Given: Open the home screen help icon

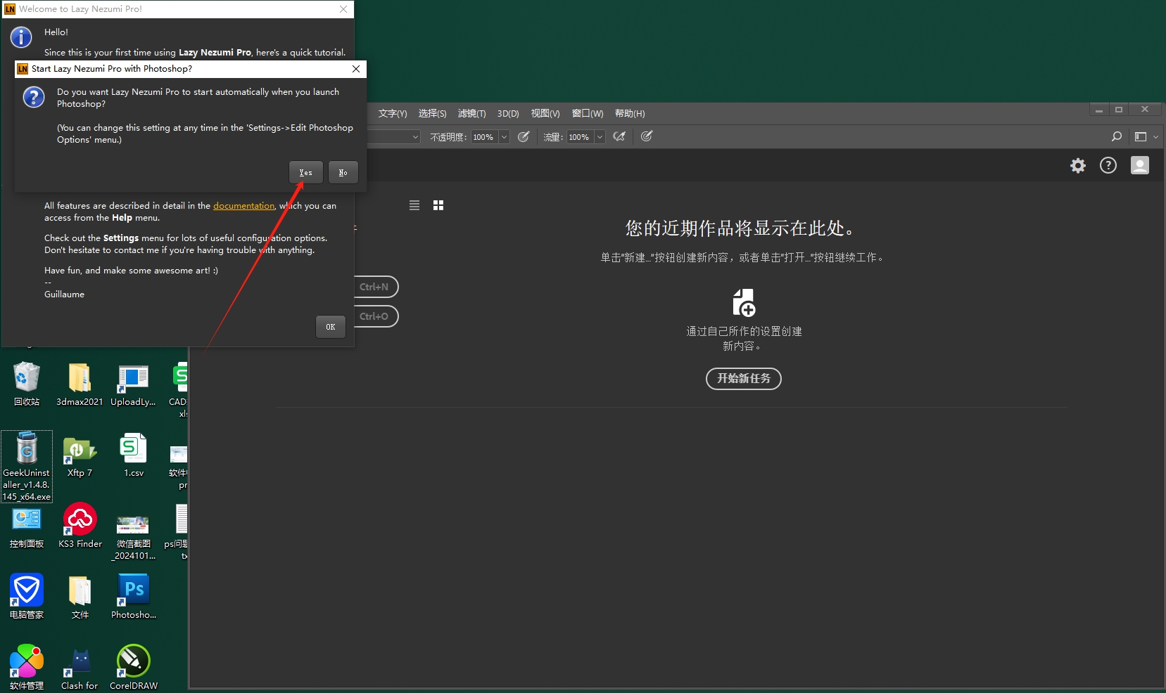Looking at the screenshot, I should (x=1108, y=165).
